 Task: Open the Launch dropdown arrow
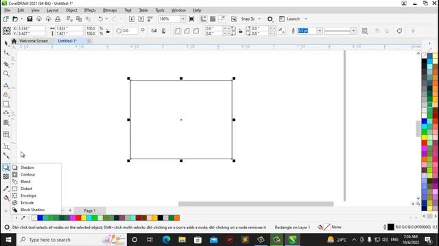pyautogui.click(x=306, y=19)
